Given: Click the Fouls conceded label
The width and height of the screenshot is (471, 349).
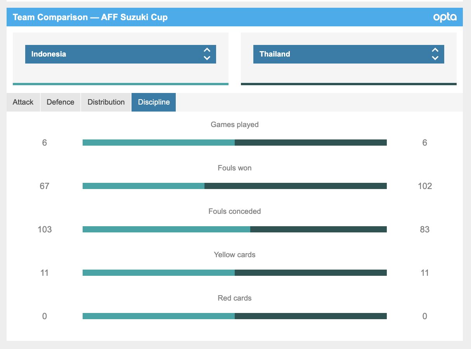Looking at the screenshot, I should point(235,211).
